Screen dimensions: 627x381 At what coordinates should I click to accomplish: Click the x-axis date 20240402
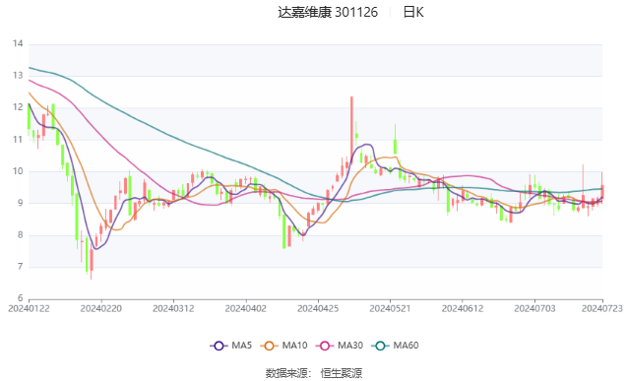[x=245, y=308]
